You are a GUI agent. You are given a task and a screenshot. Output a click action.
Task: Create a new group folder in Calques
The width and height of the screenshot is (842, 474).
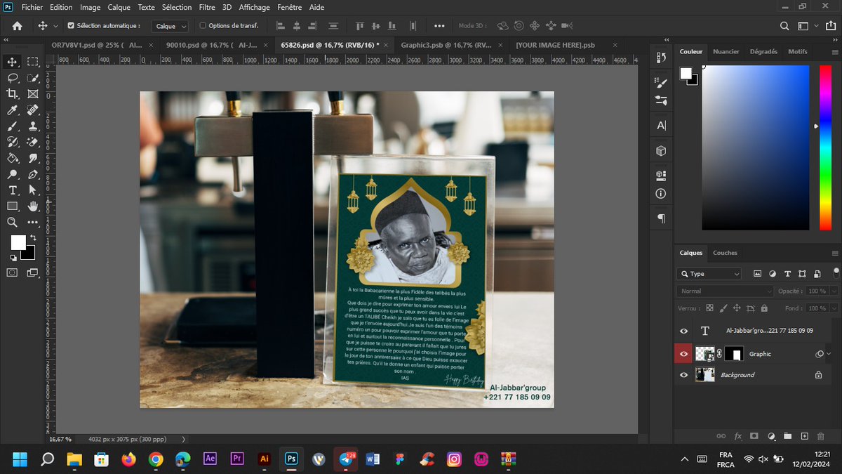point(787,436)
